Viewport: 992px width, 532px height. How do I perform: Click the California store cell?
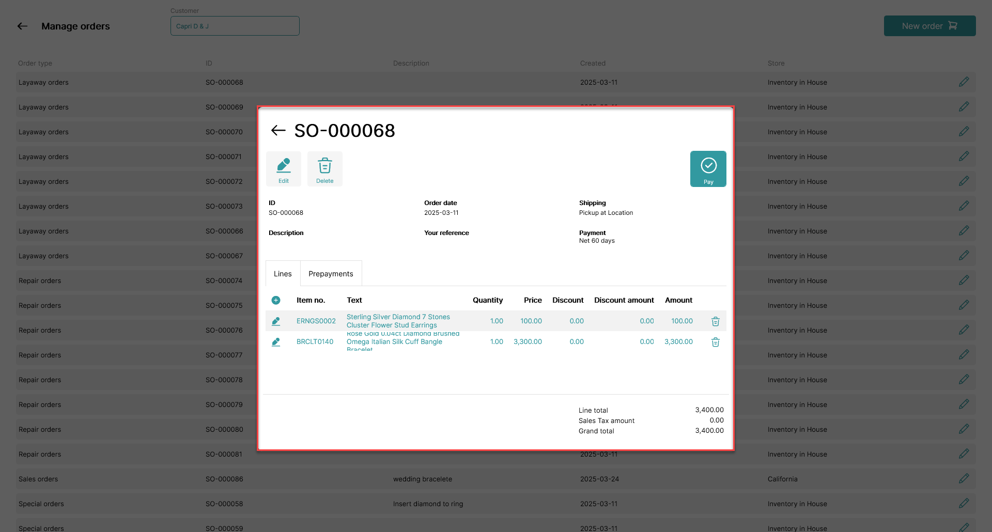[x=783, y=479]
